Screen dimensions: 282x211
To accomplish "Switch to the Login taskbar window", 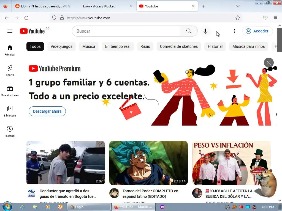I will click(x=89, y=207).
